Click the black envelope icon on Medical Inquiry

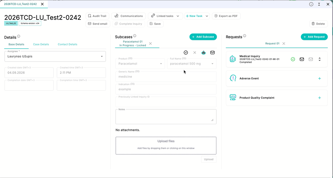(302, 59)
